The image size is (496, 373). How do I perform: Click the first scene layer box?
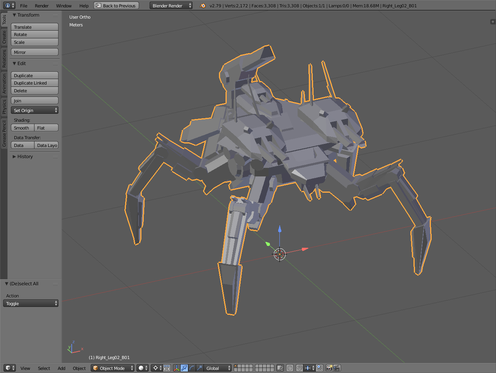coord(236,366)
